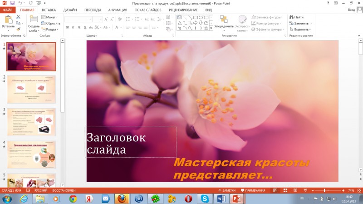
Task: Collapse the ribbon with the chevron arrow
Action: pyautogui.click(x=359, y=36)
